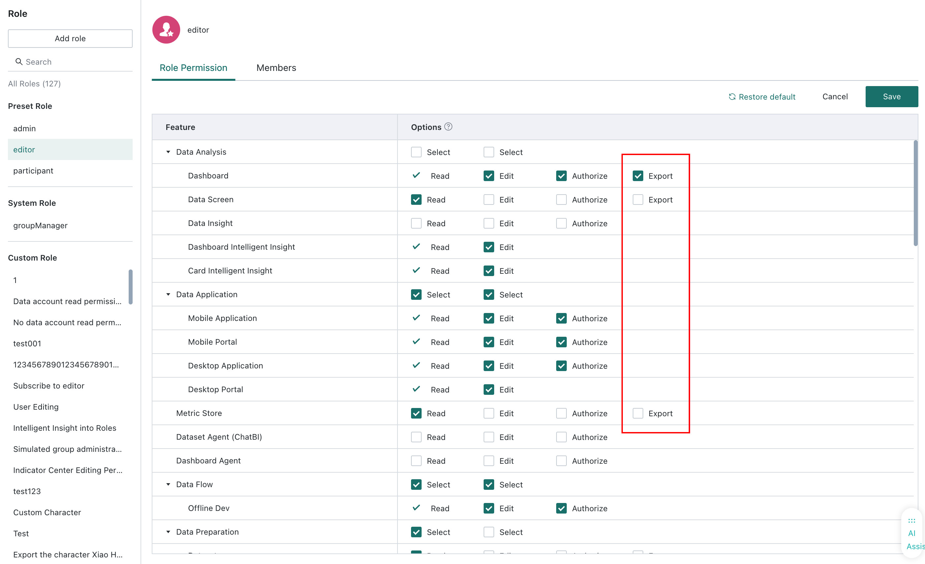Toggle Edit checkbox for Dashboard

pyautogui.click(x=489, y=176)
